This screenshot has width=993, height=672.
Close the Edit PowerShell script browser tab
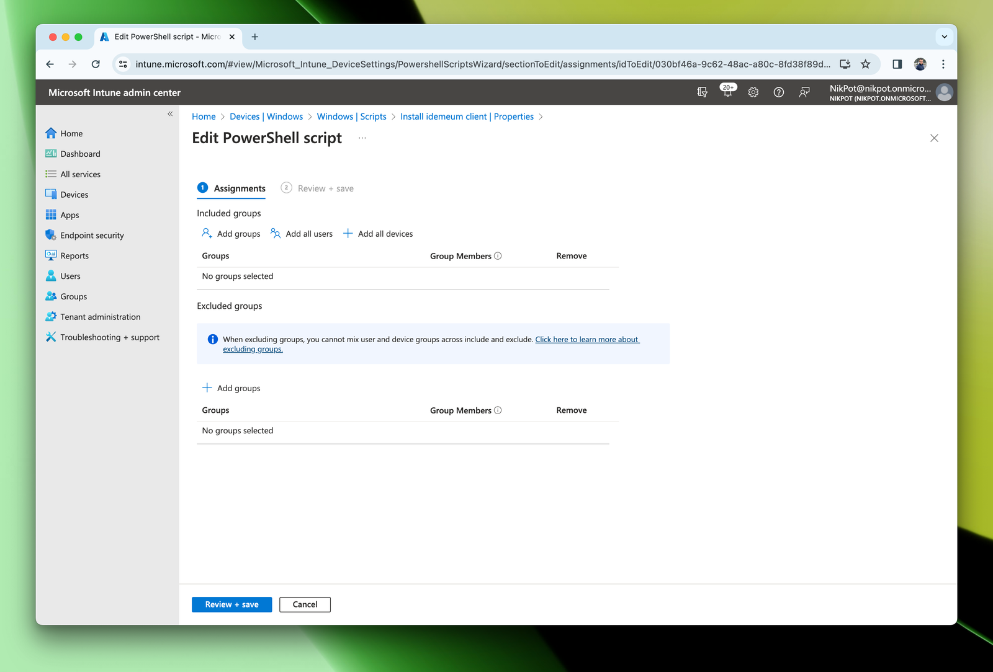[x=231, y=37]
